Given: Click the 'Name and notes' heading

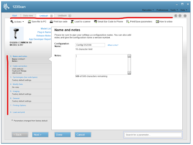Looking at the screenshot, I should coord(67,30).
